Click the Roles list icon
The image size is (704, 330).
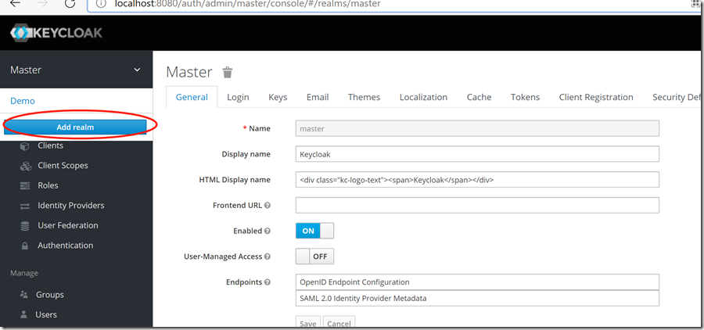click(x=25, y=185)
